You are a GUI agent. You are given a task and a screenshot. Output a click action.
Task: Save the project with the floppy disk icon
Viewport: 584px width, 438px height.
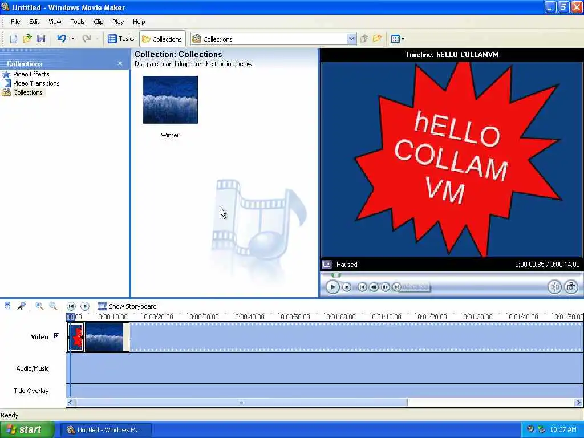(41, 39)
